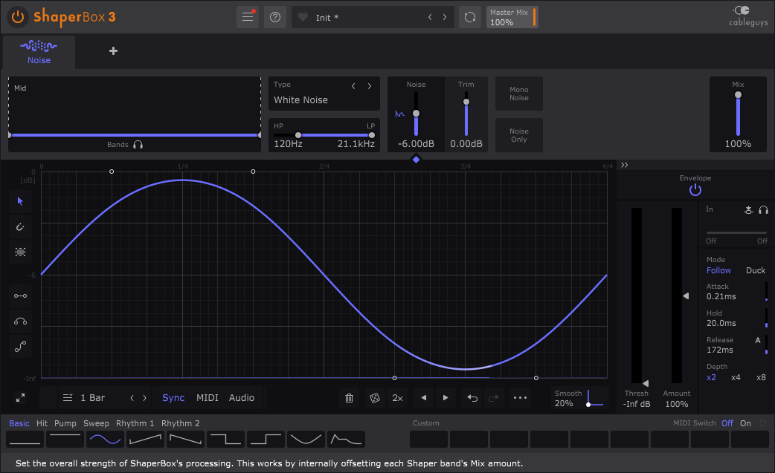Image resolution: width=775 pixels, height=473 pixels.
Task: Click the 2x double speed button
Action: tap(398, 398)
